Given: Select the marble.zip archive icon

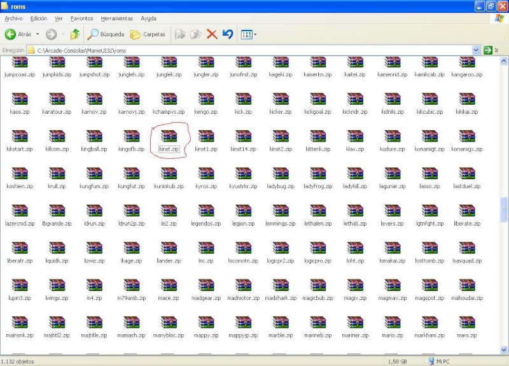Looking at the screenshot, I should (281, 323).
